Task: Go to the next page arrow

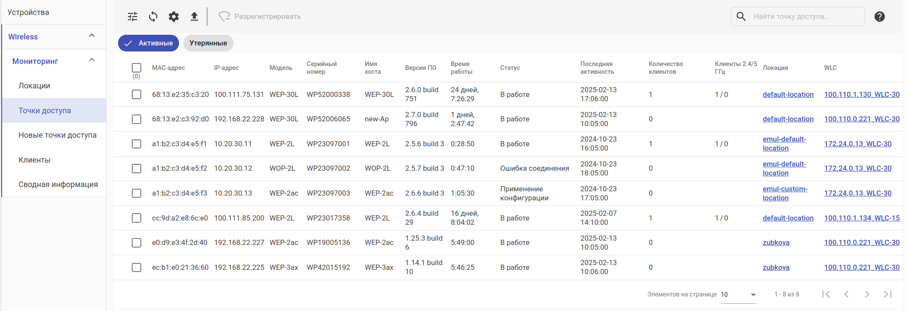Action: 867,294
